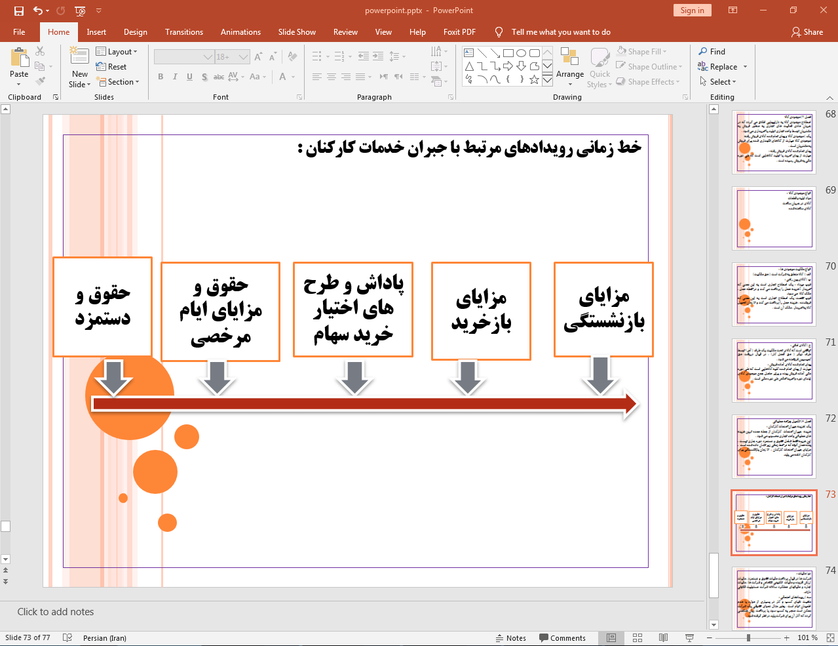
Task: Click the zoom in plus button
Action: [x=787, y=638]
